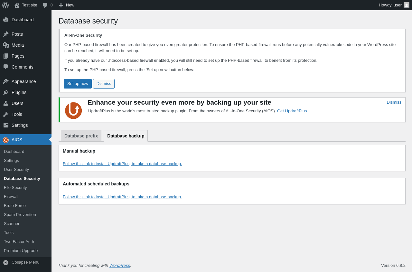Click the Database security page heading
Viewport: 412px width, 272px height.
pyautogui.click(x=88, y=21)
